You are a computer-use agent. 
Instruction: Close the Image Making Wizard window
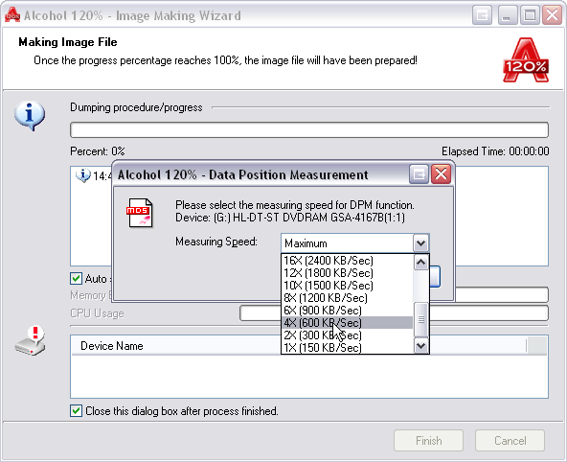(553, 15)
